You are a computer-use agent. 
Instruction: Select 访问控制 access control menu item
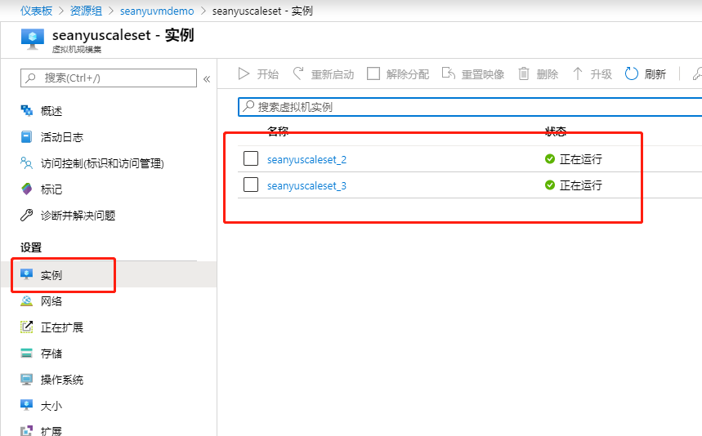click(x=102, y=163)
